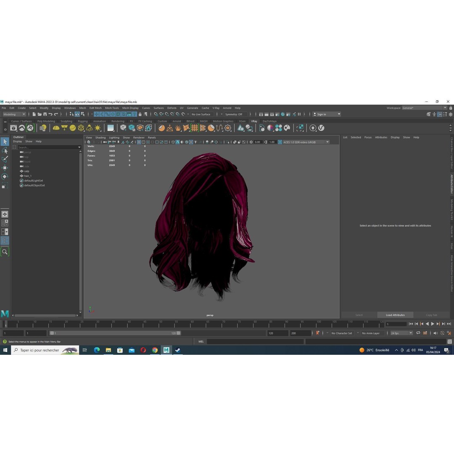Choose the Move tool in the toolbox
The width and height of the screenshot is (454, 454).
pyautogui.click(x=5, y=168)
